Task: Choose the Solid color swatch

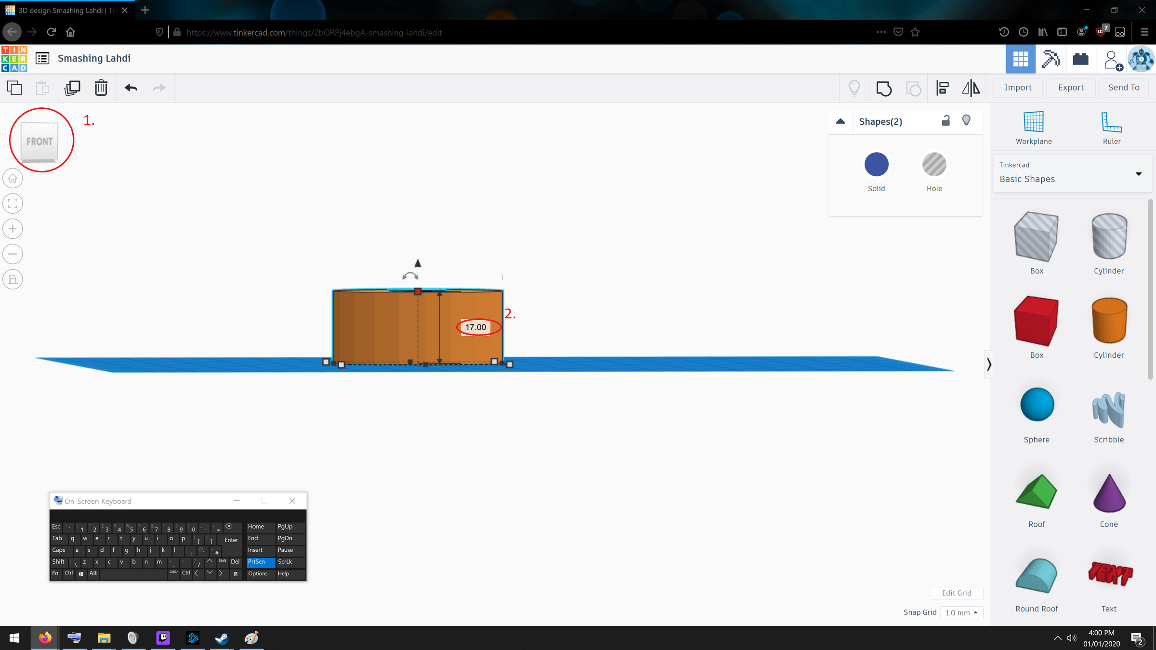Action: point(876,165)
